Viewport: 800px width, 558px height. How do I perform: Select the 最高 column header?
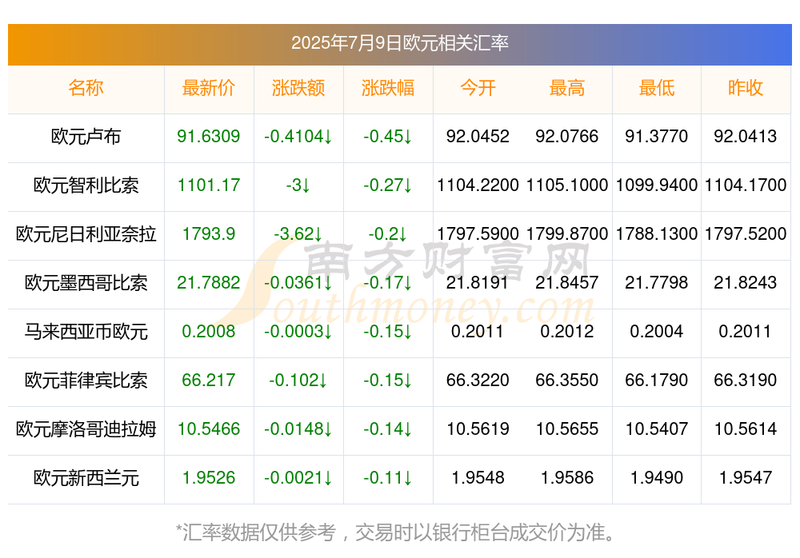(x=567, y=88)
